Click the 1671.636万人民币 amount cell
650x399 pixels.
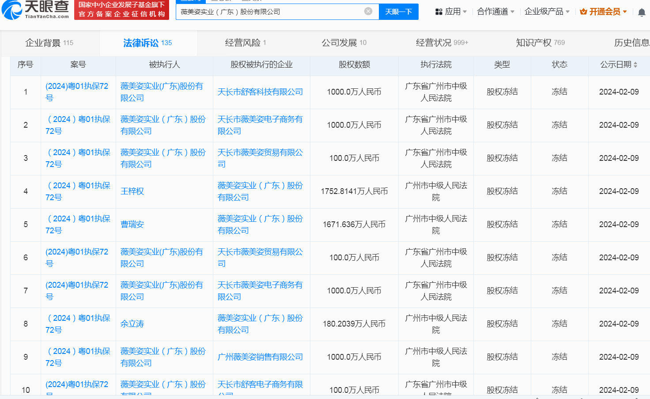pyautogui.click(x=354, y=224)
